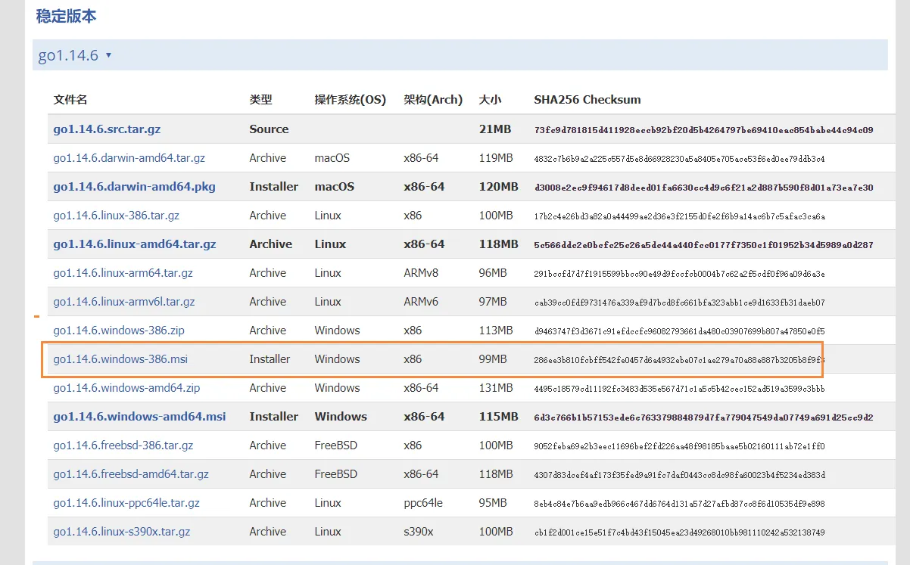910x565 pixels.
Task: Download go1.14.6.src.tar.gz source file
Action: pos(107,129)
